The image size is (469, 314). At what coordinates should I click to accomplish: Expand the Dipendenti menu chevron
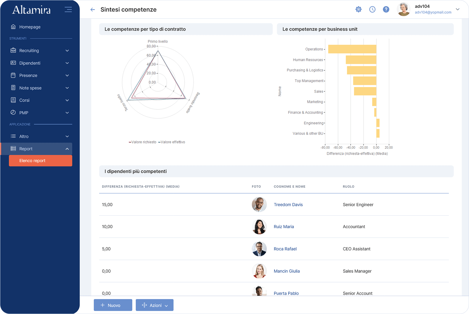point(67,63)
